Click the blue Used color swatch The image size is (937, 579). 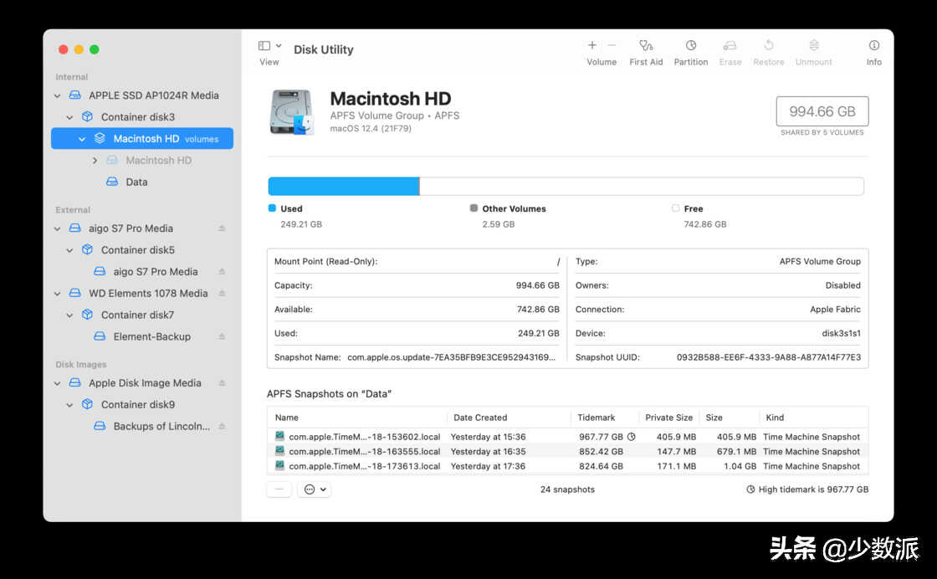click(x=272, y=208)
